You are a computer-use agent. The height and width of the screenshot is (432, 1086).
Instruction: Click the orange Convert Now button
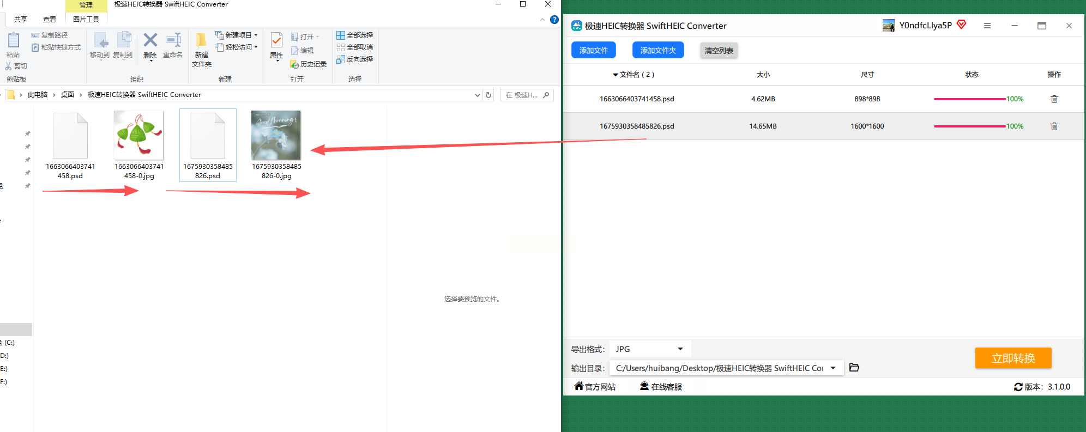tap(1013, 358)
